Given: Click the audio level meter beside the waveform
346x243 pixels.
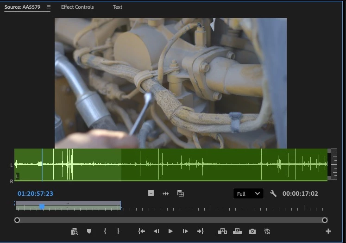Looking at the screenshot, I should tap(332, 164).
